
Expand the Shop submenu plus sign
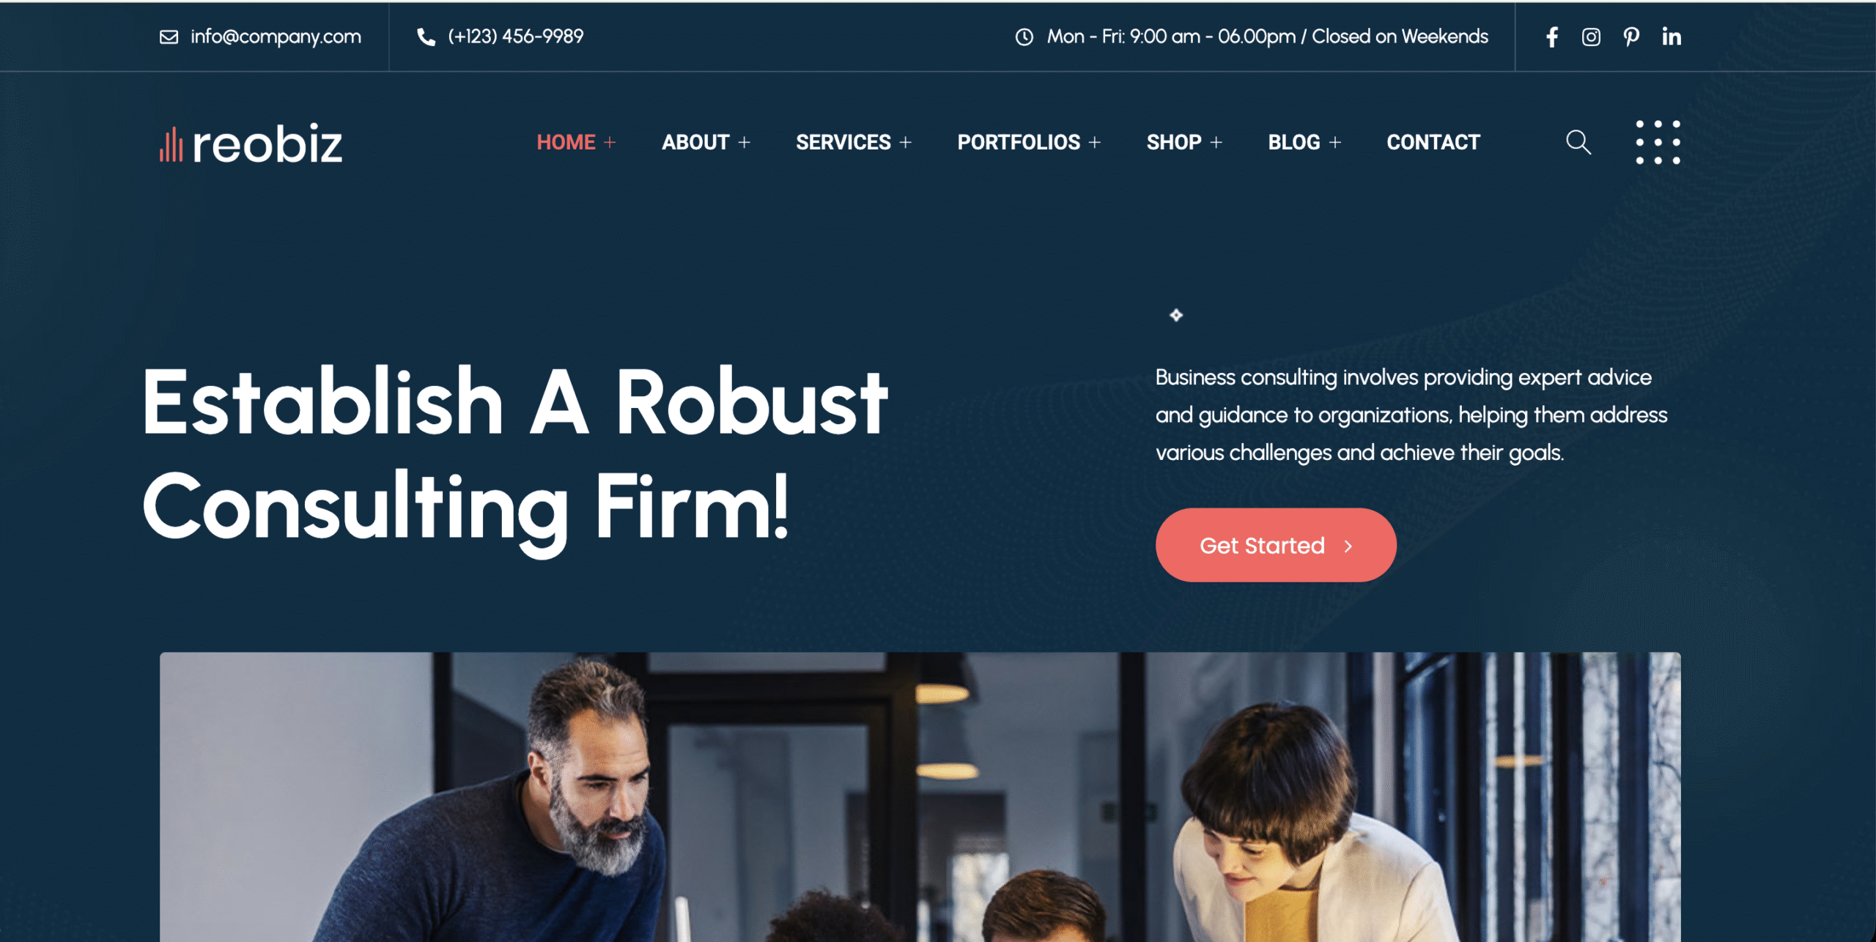(x=1216, y=142)
